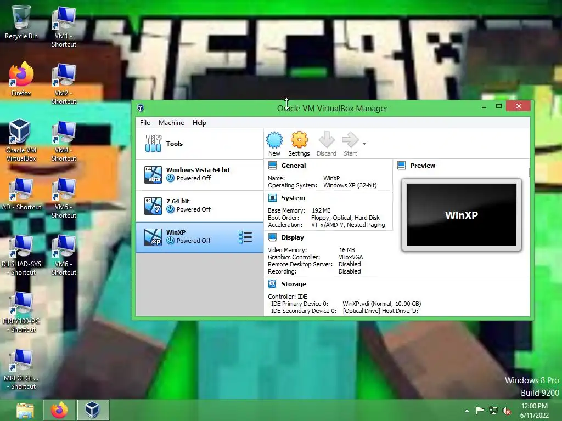Click Graphics Controller value VBoxVGA
This screenshot has height=421, width=562.
(351, 257)
